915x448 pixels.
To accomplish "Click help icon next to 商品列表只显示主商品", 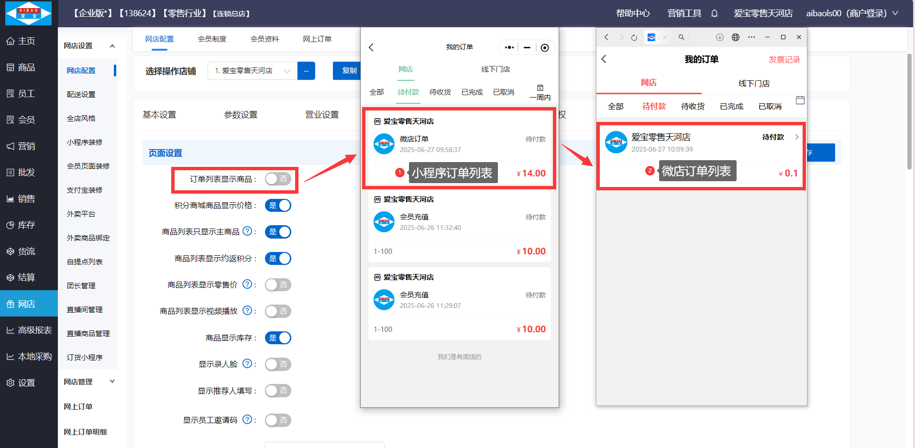I will [247, 231].
